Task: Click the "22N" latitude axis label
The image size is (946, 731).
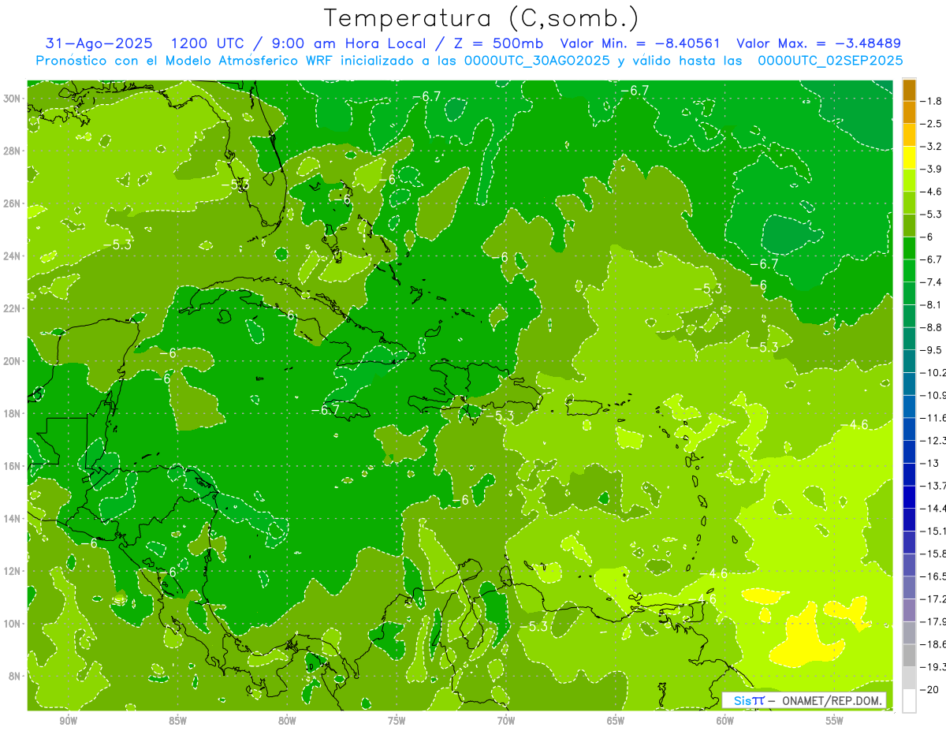Action: coord(12,308)
